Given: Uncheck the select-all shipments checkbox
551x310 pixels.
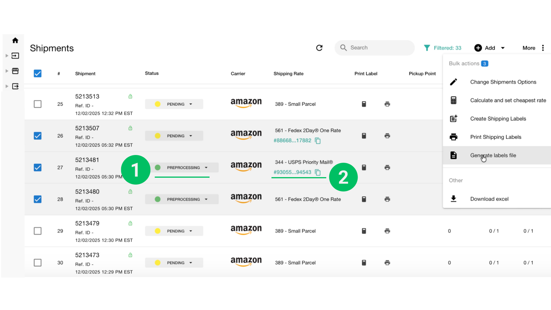Looking at the screenshot, I should click(38, 73).
